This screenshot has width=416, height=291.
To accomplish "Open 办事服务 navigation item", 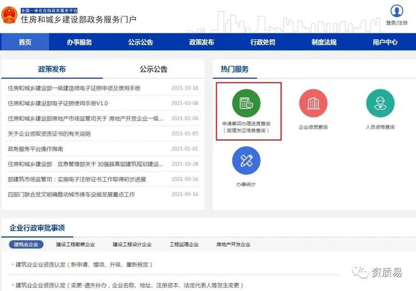I will pyautogui.click(x=79, y=42).
